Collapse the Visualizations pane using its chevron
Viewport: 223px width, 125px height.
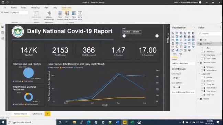coord(194,27)
